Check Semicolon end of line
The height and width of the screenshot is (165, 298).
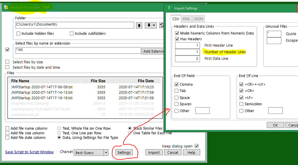click(x=241, y=104)
